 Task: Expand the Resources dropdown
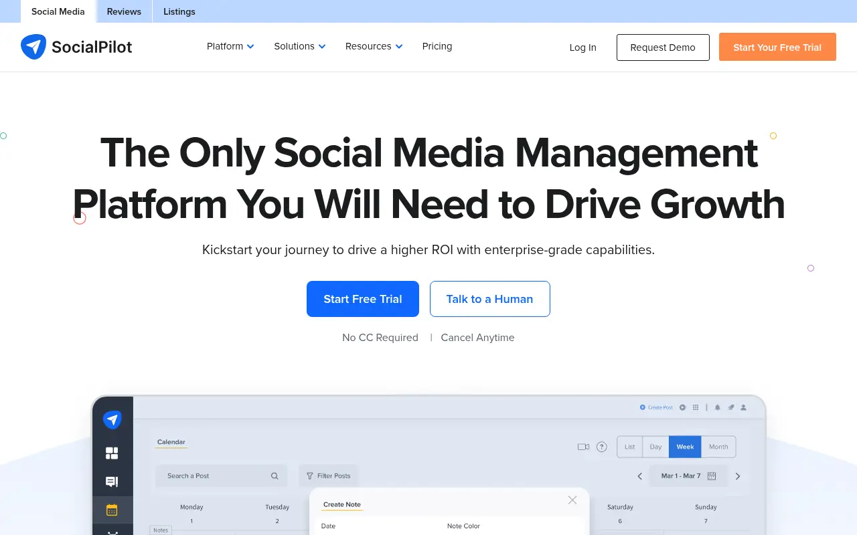tap(373, 46)
